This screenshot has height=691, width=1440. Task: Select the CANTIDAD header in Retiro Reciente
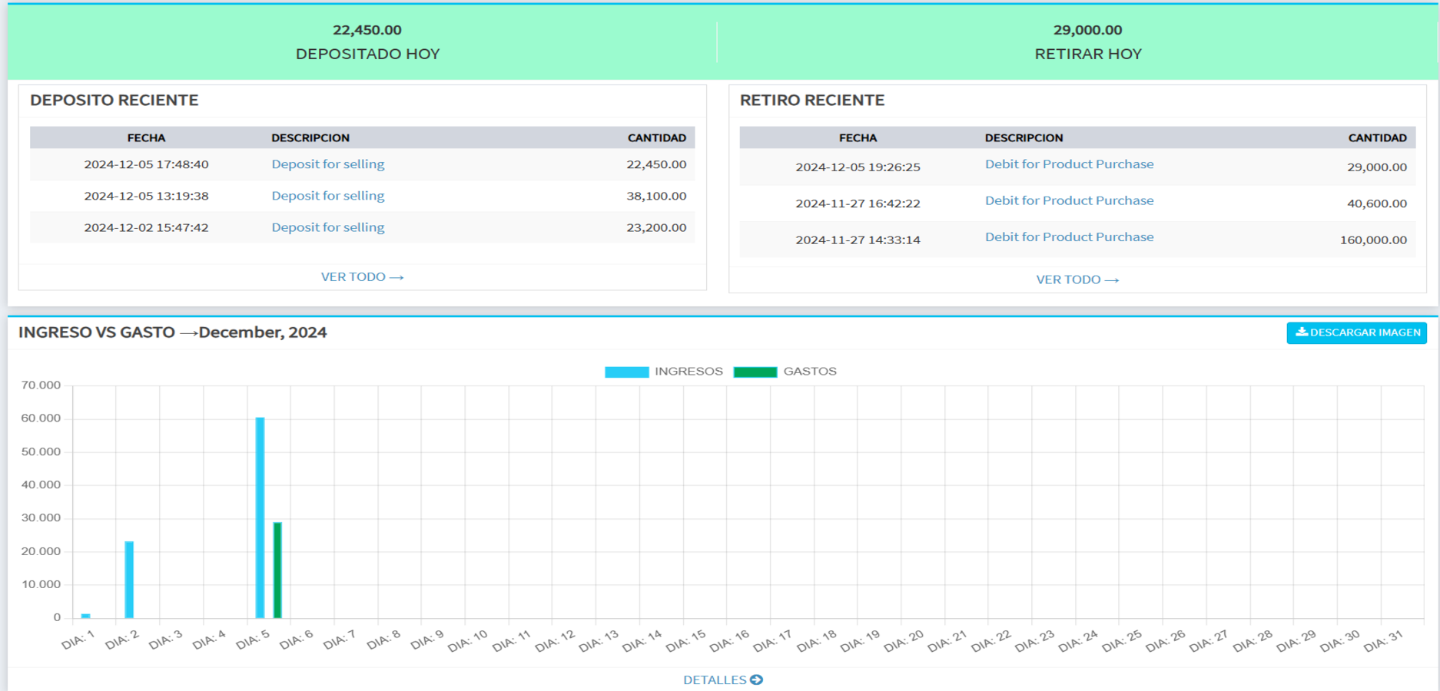(1378, 138)
